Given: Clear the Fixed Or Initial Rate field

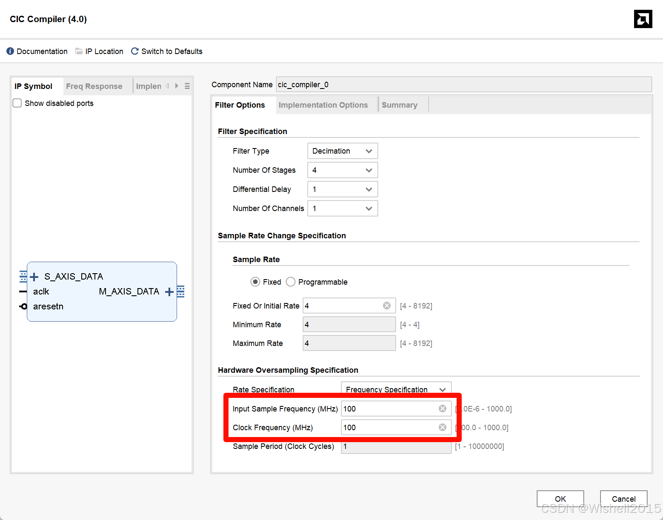Looking at the screenshot, I should pyautogui.click(x=387, y=306).
